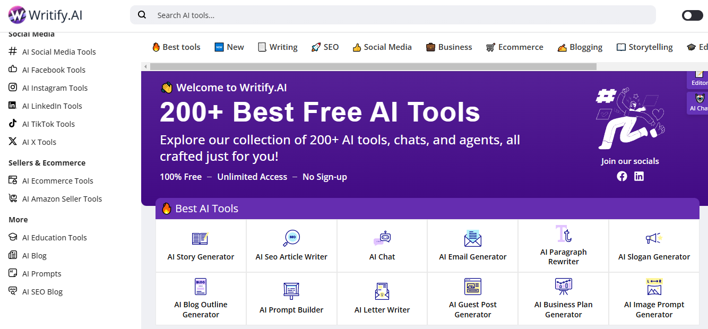Click the Facebook social icon
This screenshot has height=329, width=708.
coord(622,176)
